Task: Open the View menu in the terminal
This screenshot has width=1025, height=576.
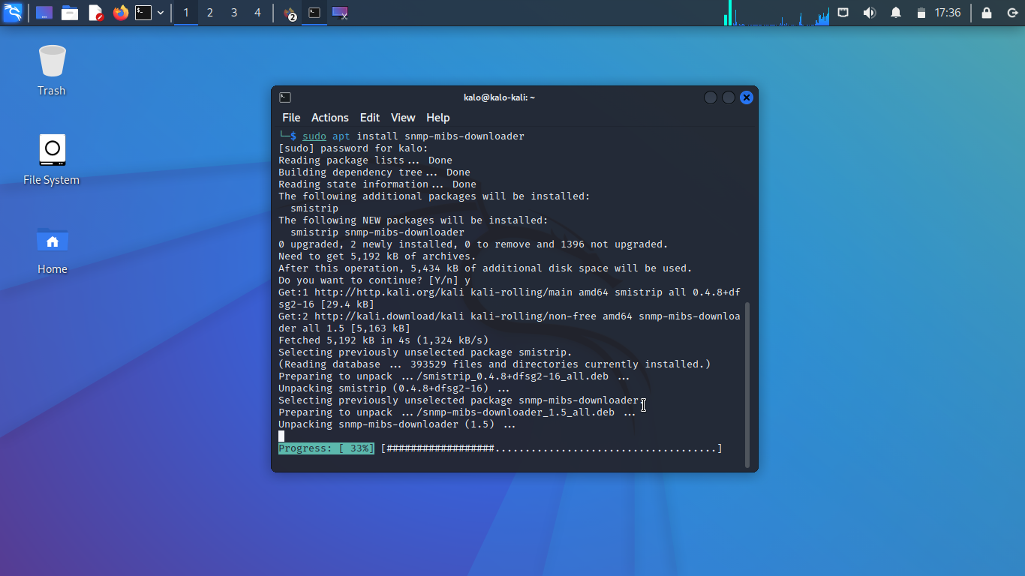Action: pyautogui.click(x=403, y=118)
